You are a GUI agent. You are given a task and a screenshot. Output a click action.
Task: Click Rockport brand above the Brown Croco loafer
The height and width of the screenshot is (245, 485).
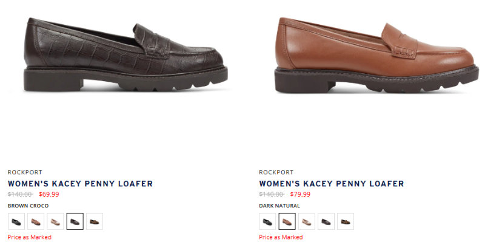[25, 172]
